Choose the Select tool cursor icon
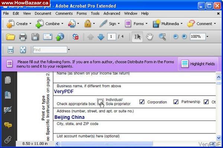 [x=138, y=37]
